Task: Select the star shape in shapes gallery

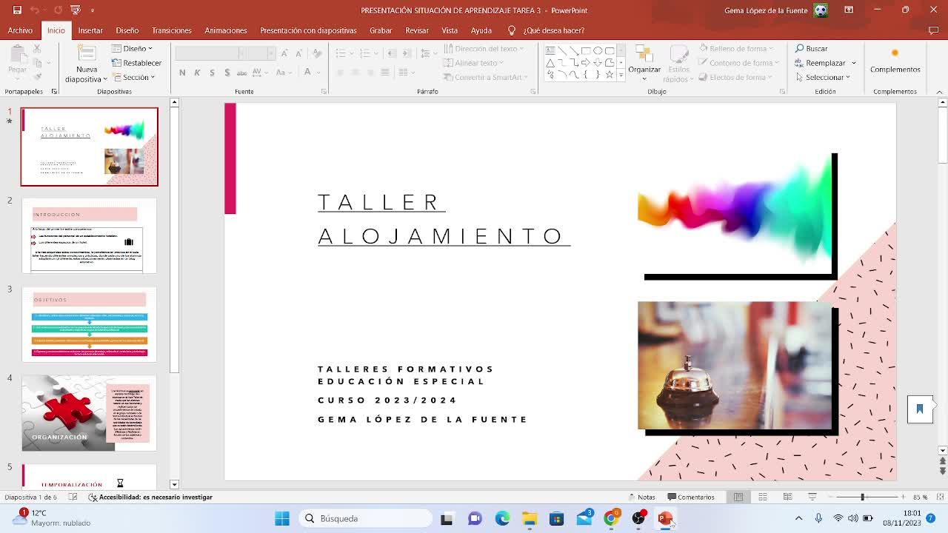Action: (610, 75)
